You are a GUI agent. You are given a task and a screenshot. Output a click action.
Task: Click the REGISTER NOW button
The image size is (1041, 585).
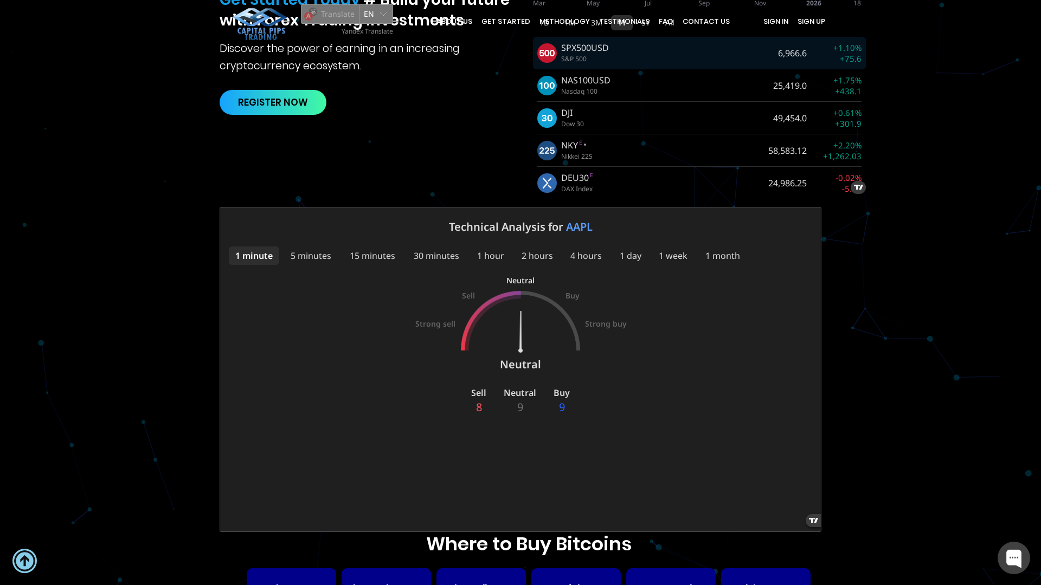273,102
